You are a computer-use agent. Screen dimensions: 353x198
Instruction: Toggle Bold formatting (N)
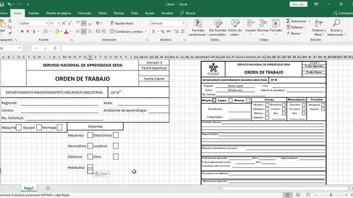22,31
